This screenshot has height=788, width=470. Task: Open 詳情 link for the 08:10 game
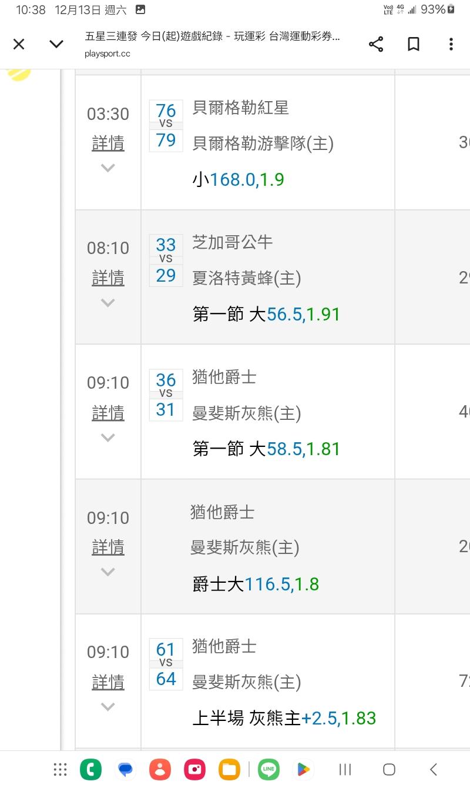(108, 278)
